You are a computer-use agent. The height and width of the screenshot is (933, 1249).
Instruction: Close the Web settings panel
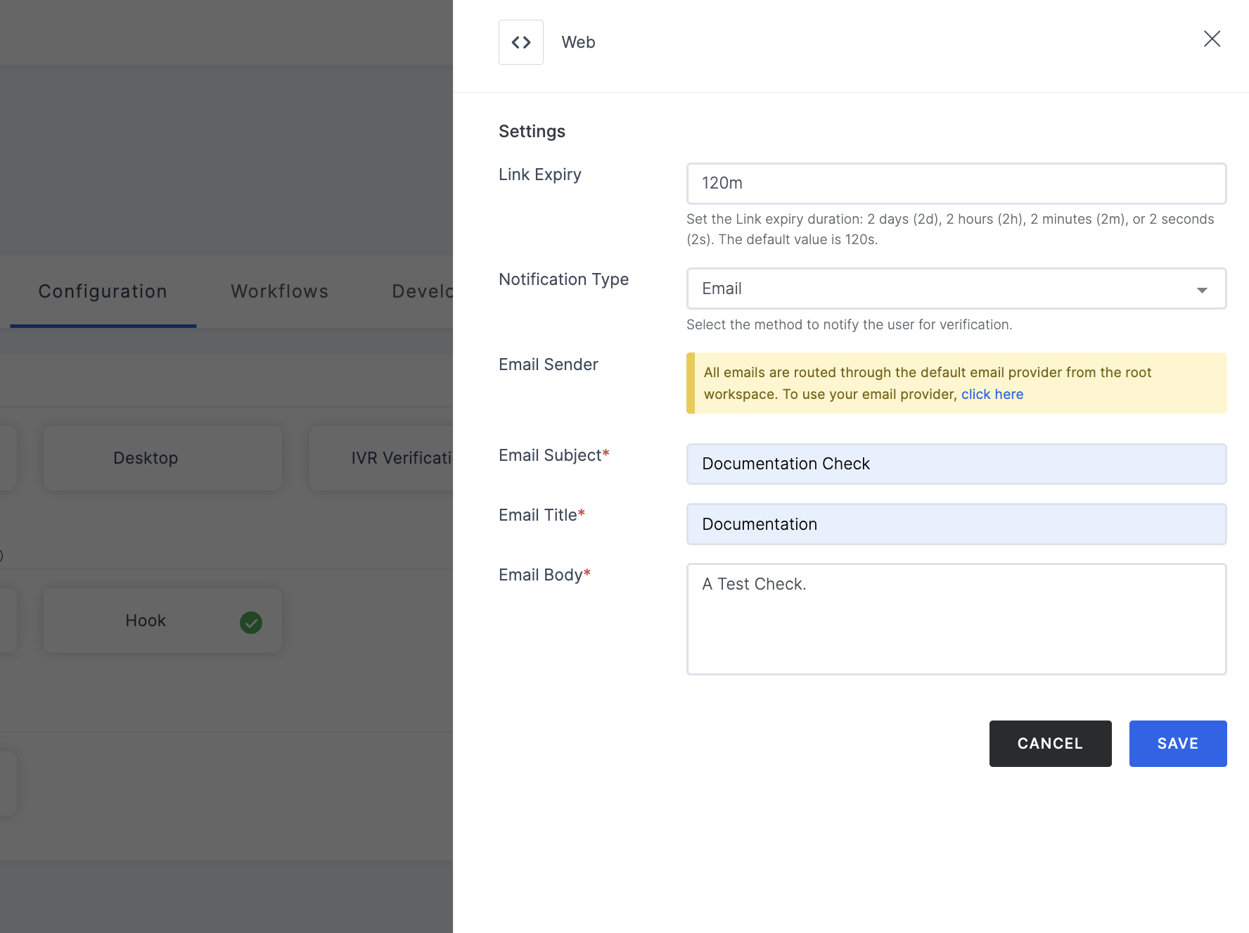pos(1212,39)
